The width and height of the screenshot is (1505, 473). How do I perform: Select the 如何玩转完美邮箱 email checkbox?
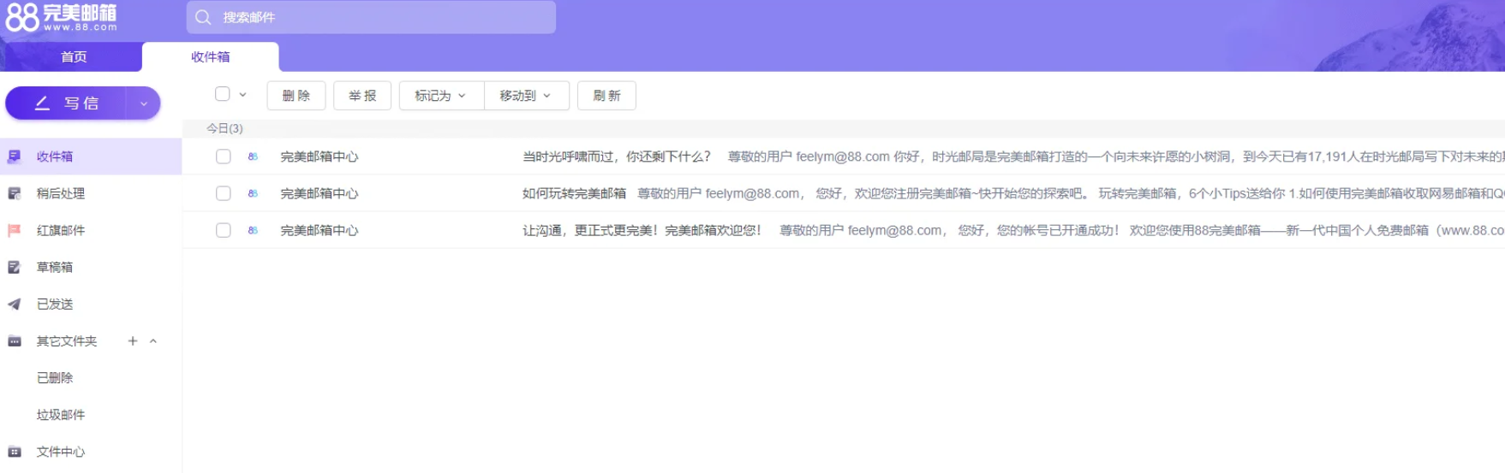coord(224,193)
